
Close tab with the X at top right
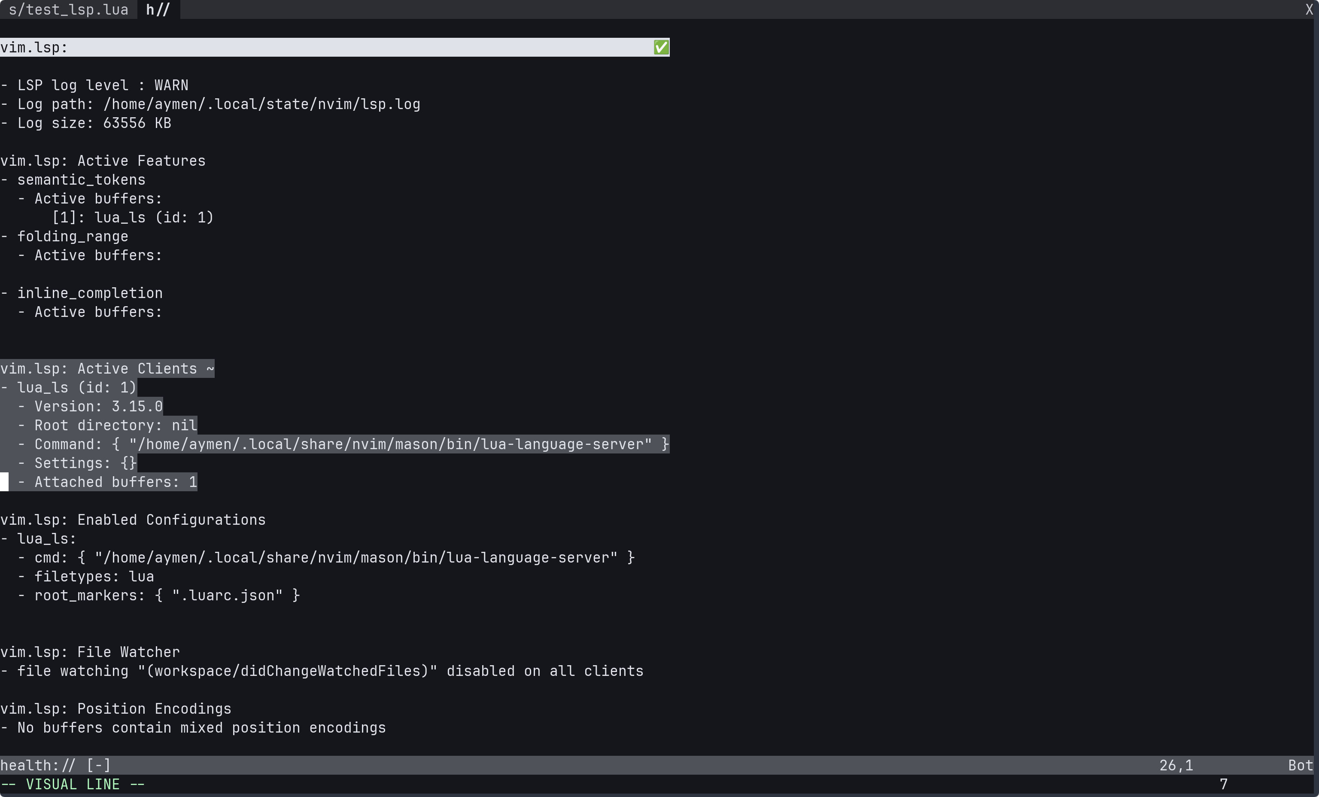(1309, 9)
